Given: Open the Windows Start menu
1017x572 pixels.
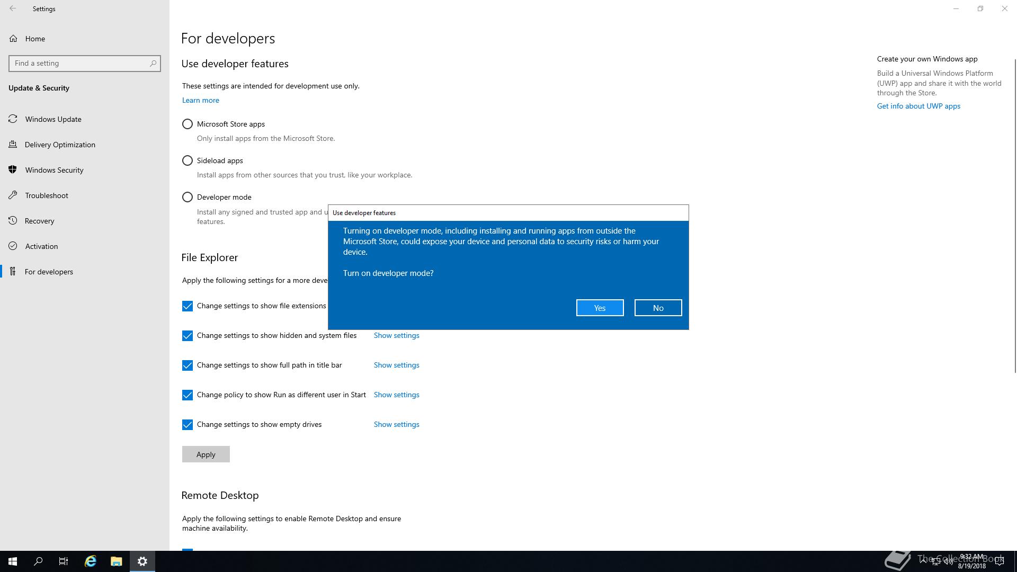Looking at the screenshot, I should click(13, 561).
